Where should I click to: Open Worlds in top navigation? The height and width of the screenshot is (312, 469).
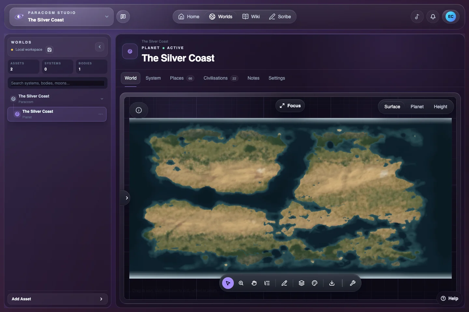coord(221,17)
